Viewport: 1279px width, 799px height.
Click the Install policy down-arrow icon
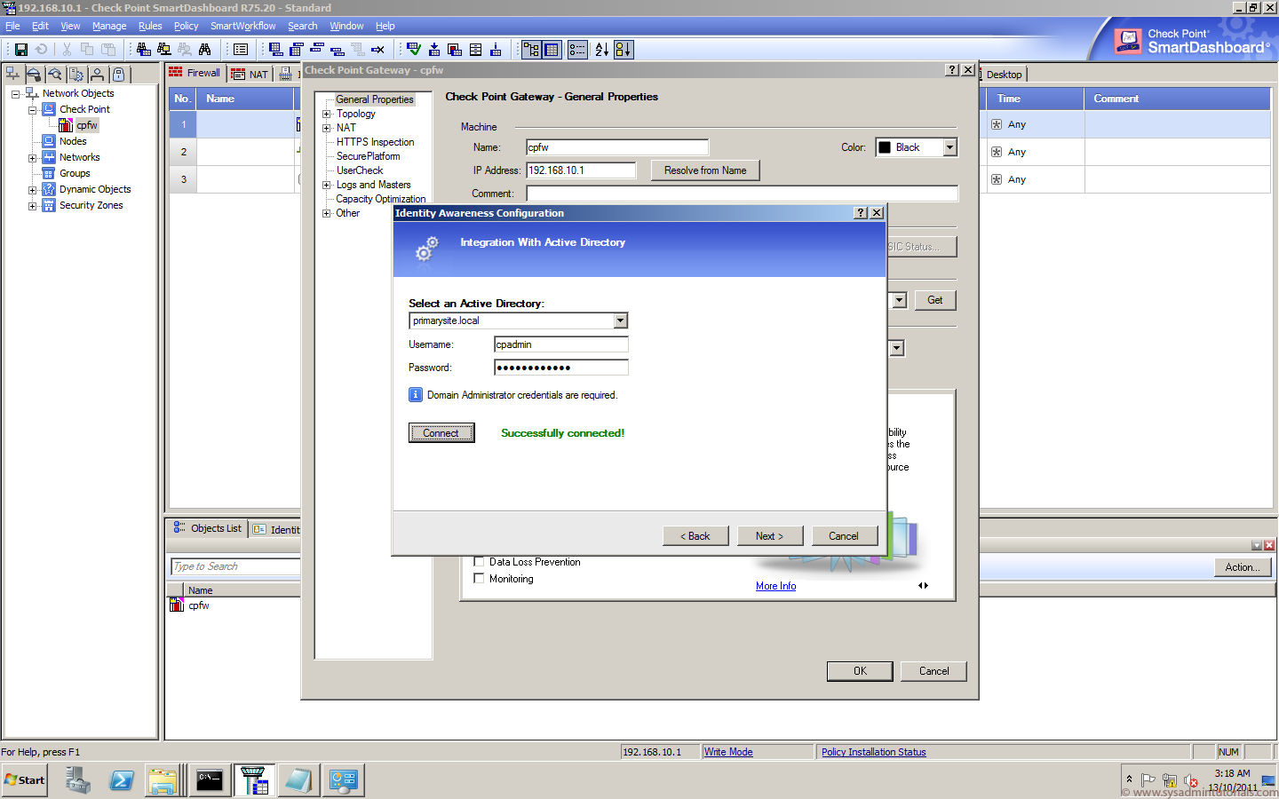[434, 50]
